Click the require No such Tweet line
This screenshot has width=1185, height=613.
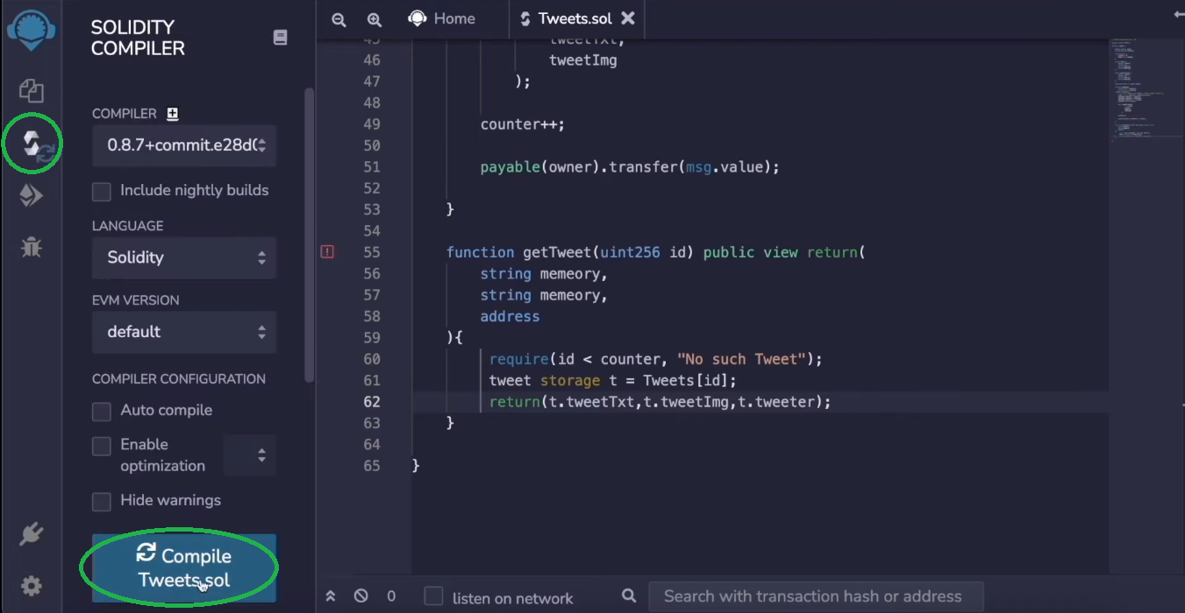pyautogui.click(x=656, y=359)
